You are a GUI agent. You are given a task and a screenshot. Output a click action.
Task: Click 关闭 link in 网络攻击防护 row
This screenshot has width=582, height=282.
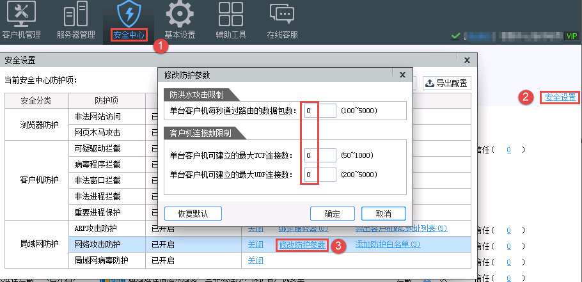(255, 244)
